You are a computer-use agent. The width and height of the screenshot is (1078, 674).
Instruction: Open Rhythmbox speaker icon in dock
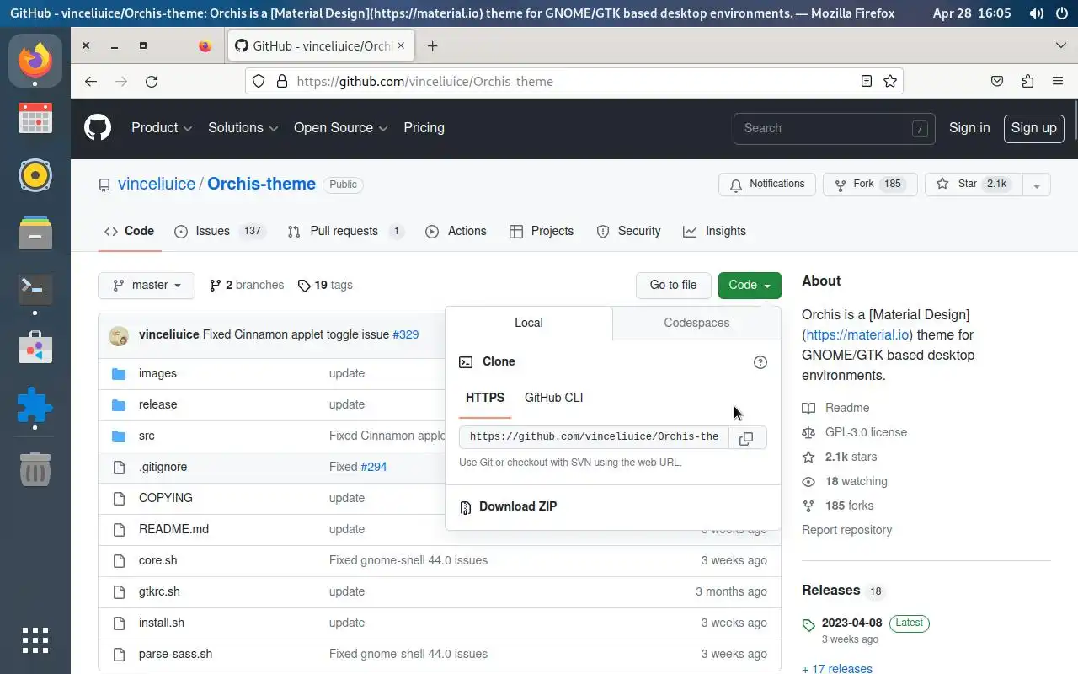(35, 175)
